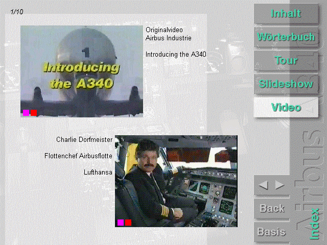This screenshot has width=327, height=245.
Task: Click the 1/10 page counter
Action: tap(17, 12)
